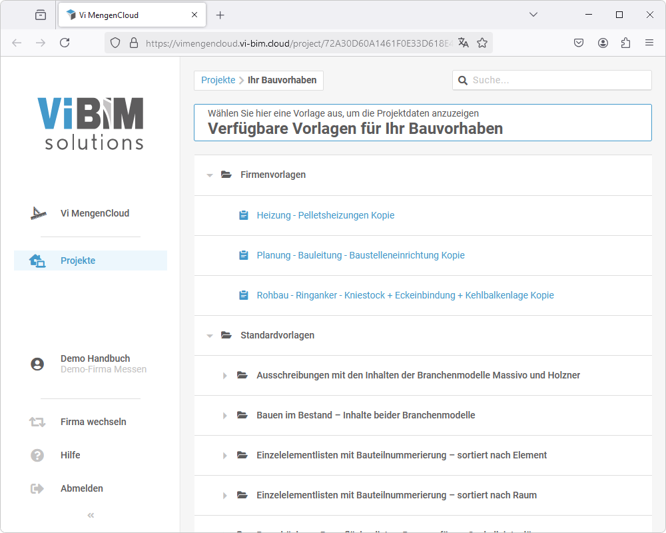Screen dimensions: 666x533
Task: Click the Demo Handbuch user avatar icon
Action: 37,364
